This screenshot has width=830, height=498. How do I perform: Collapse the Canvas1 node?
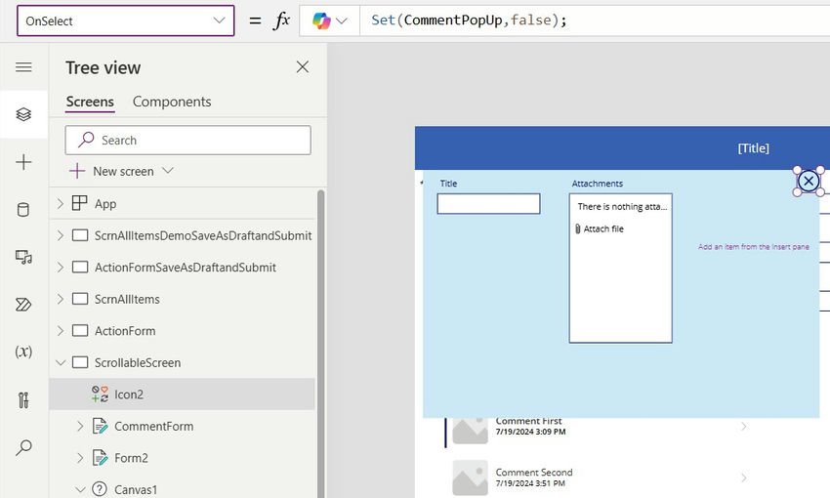click(80, 489)
